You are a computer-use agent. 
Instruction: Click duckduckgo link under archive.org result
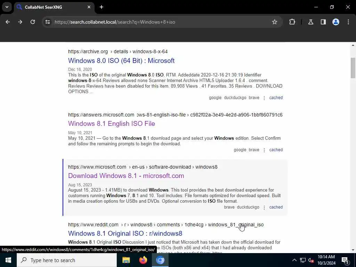click(235, 98)
